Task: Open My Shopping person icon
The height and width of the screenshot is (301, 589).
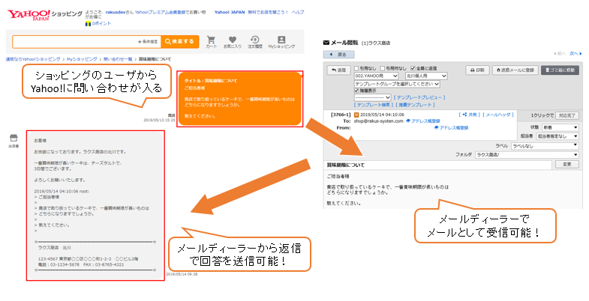Action: pyautogui.click(x=281, y=40)
